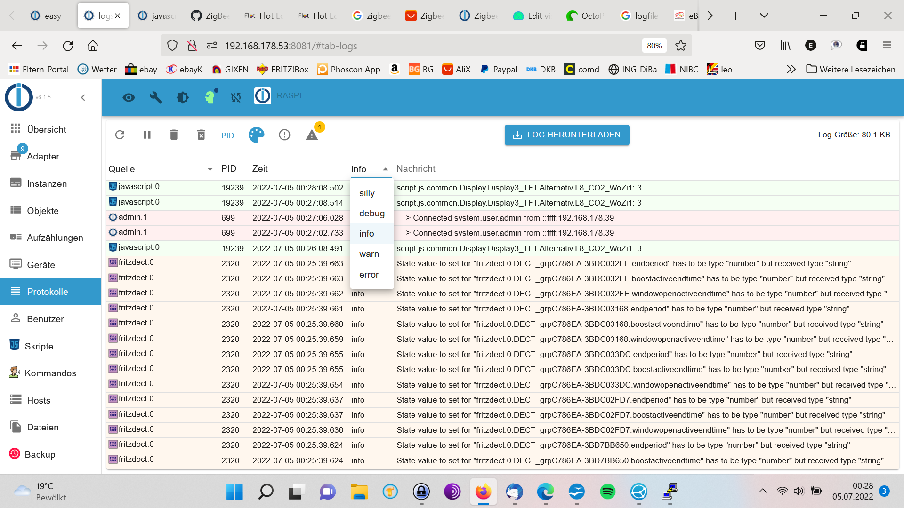This screenshot has width=904, height=508.
Task: Select debug log level
Action: tap(372, 214)
